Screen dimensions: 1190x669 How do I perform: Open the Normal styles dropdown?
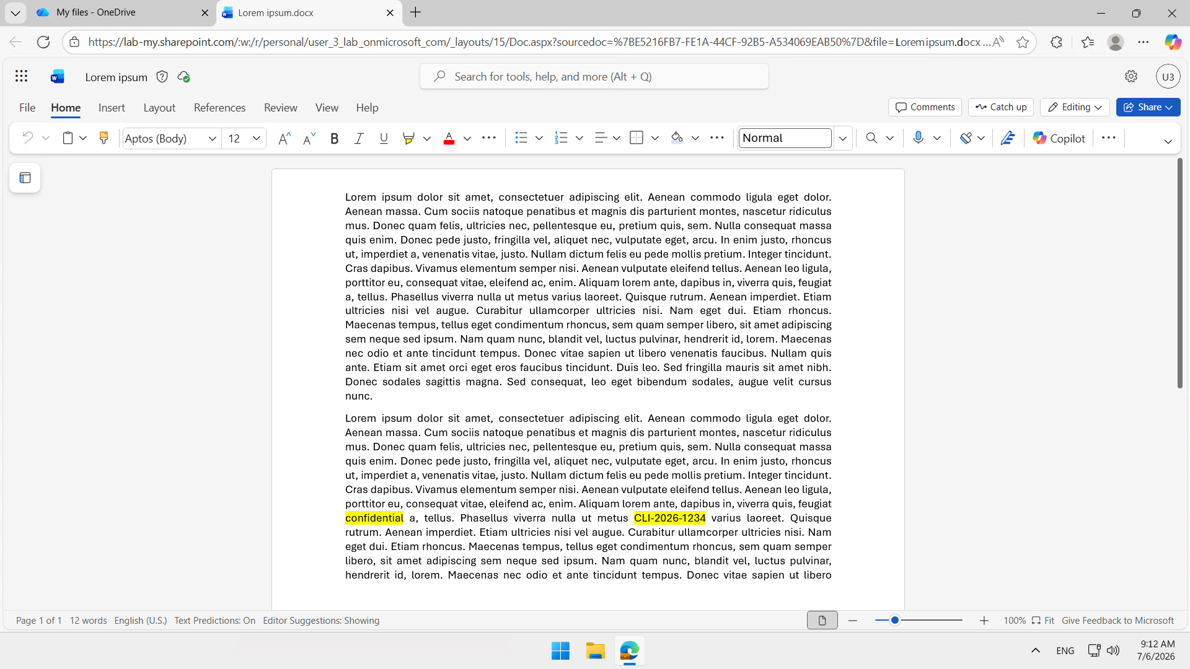point(843,138)
